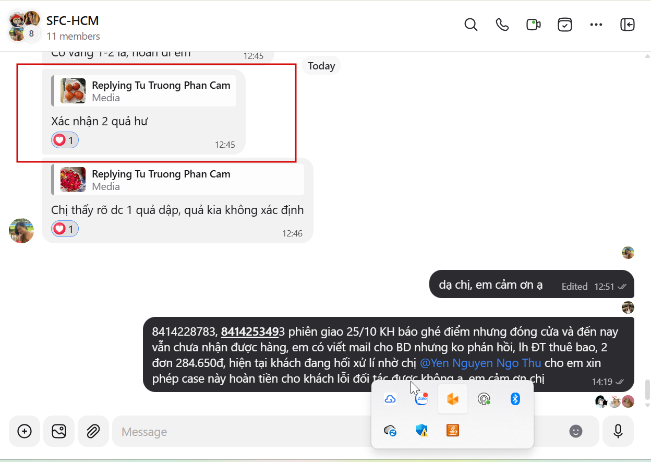Click the message text 'Xác nhận 2 quả hư'
This screenshot has height=462, width=651.
coord(100,121)
